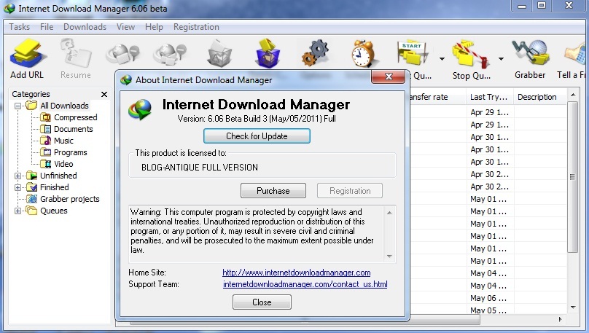Click the Stop Queue toolbar icon
Viewport: 589px width, 333px height.
[470, 55]
